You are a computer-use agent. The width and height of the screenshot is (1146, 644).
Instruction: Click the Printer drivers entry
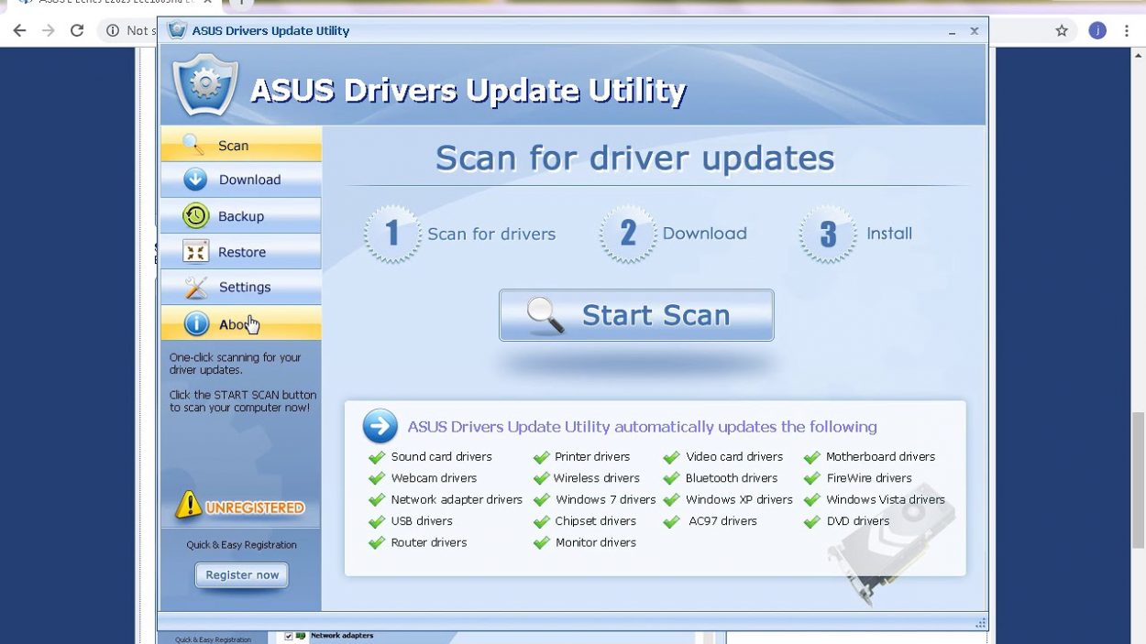pyautogui.click(x=582, y=456)
